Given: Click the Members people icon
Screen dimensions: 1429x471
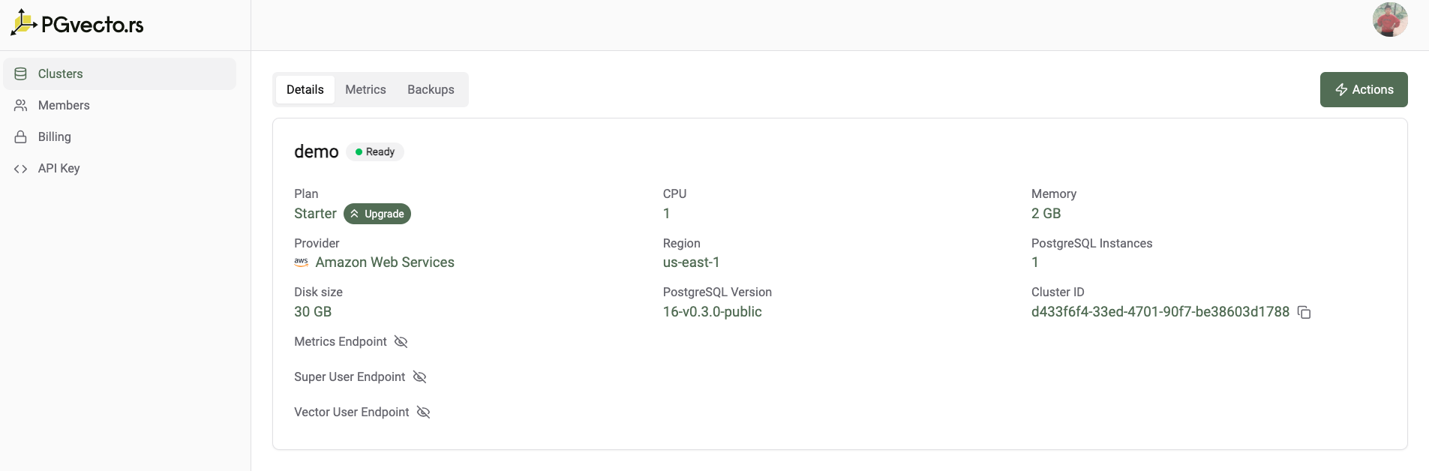Looking at the screenshot, I should point(21,105).
